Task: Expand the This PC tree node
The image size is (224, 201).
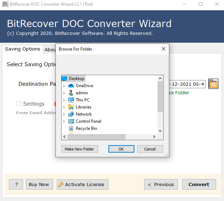Action: pyautogui.click(x=64, y=100)
